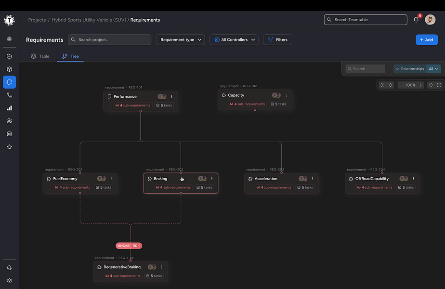Open the All Controllers dropdown
Screen dimensions: 445x289
click(x=234, y=39)
